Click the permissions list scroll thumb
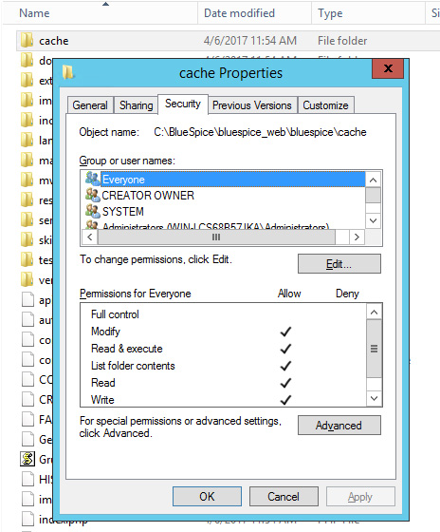This screenshot has height=532, width=440. (374, 349)
